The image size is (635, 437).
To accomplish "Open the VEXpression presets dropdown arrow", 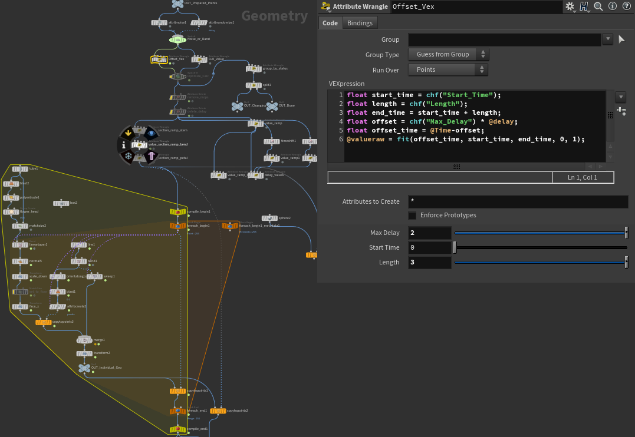I will click(x=621, y=97).
